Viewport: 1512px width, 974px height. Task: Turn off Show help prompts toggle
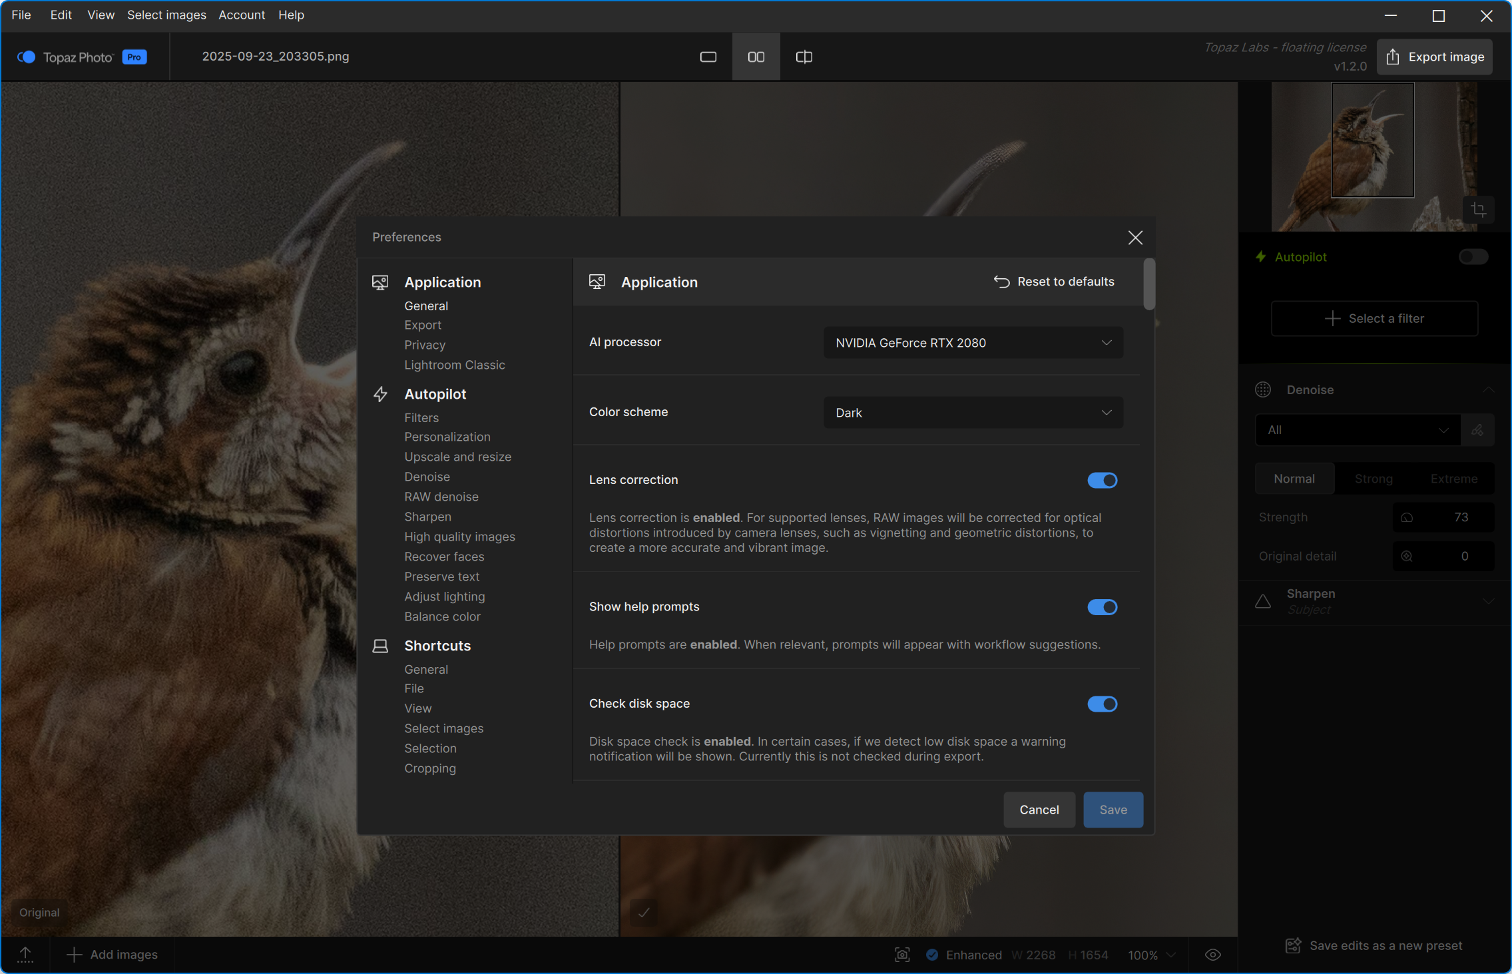pyautogui.click(x=1102, y=607)
